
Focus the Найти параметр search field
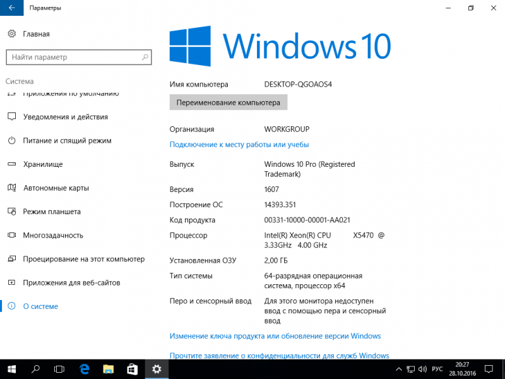pos(78,57)
